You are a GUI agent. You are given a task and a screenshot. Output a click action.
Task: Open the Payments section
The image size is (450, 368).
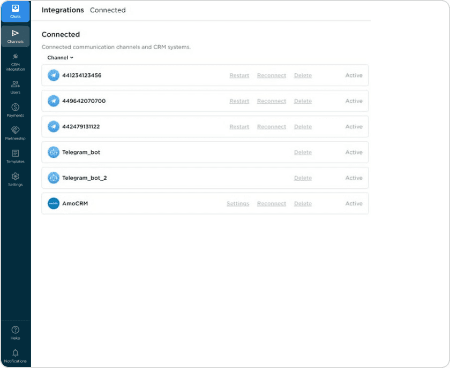click(15, 108)
